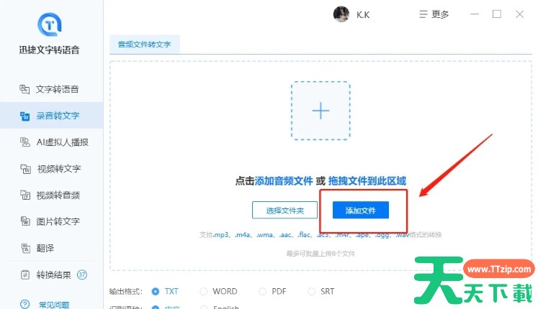Click the plus icon to add audio

click(x=320, y=111)
